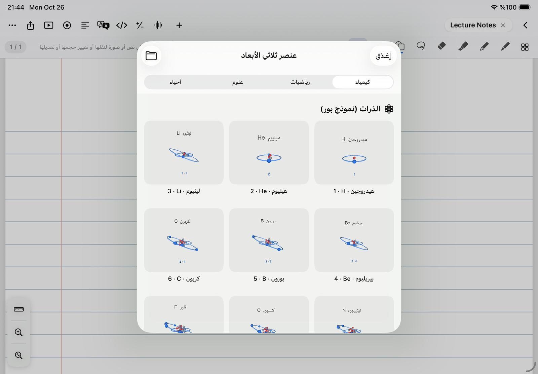Switch to the رياضيات tab
Image resolution: width=538 pixels, height=374 pixels.
pos(300,82)
